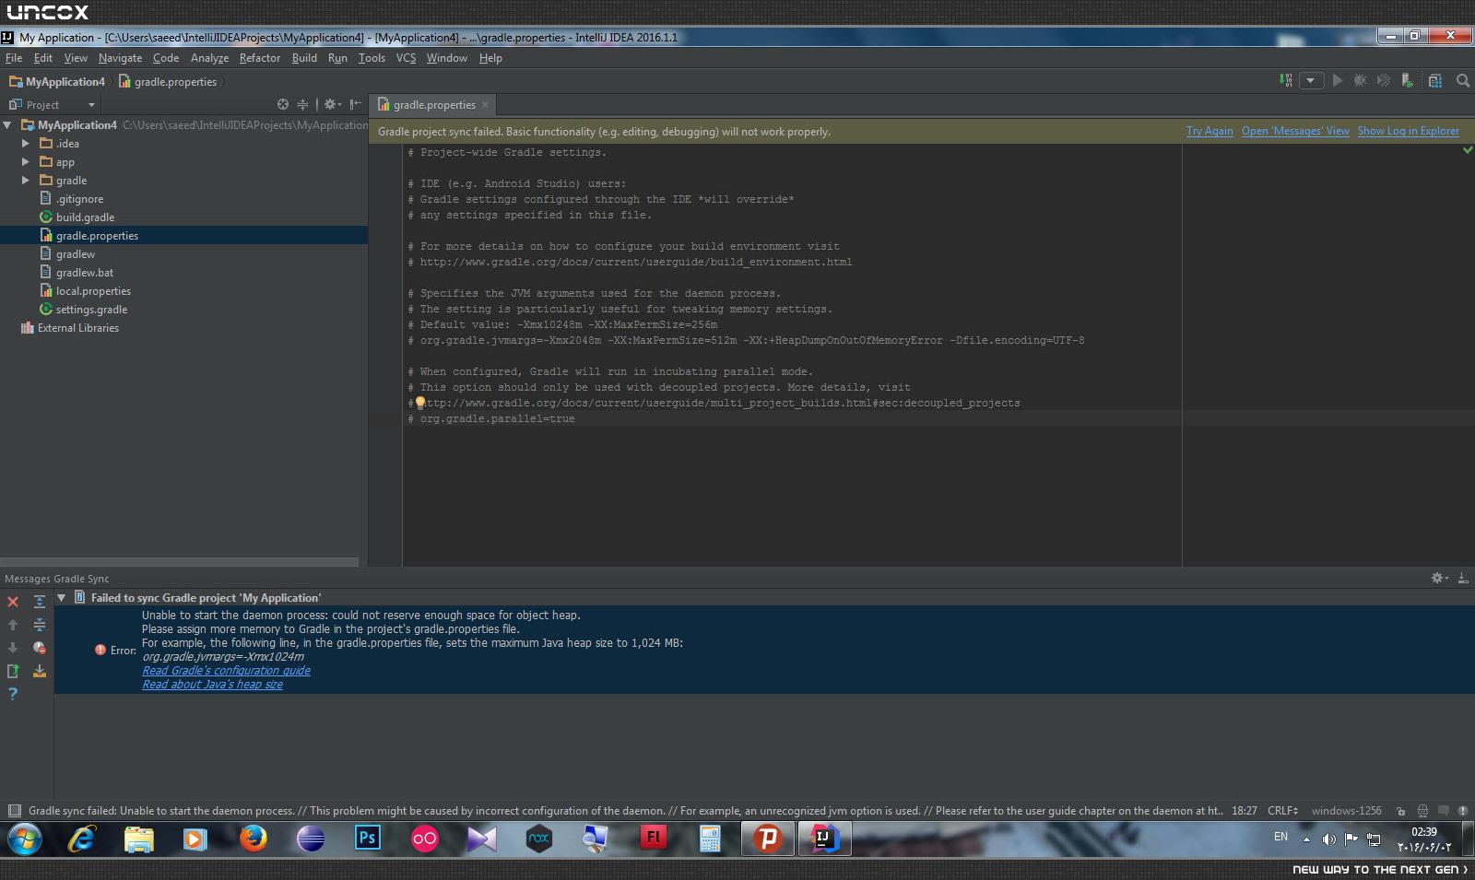Click Read about Java's heap size link
The width and height of the screenshot is (1475, 880).
[x=212, y=685]
